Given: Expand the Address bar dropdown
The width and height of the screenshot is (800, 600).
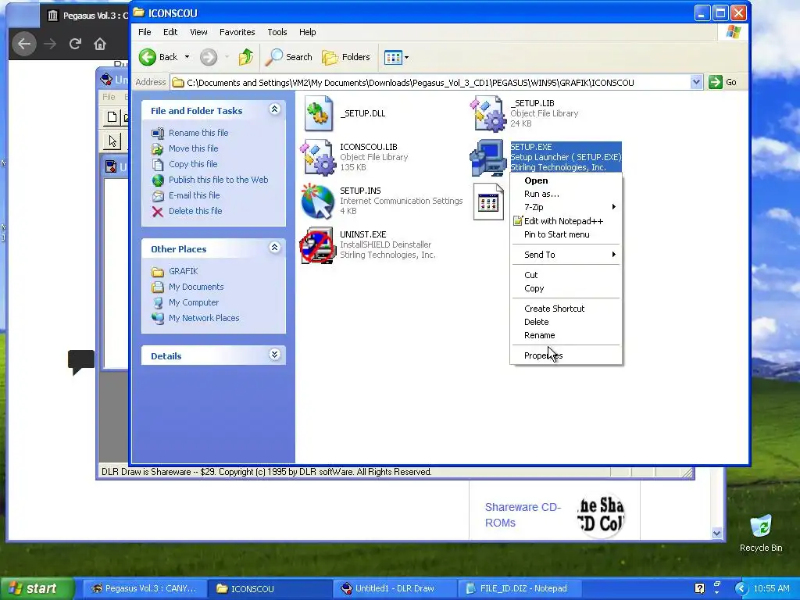Looking at the screenshot, I should coord(696,82).
